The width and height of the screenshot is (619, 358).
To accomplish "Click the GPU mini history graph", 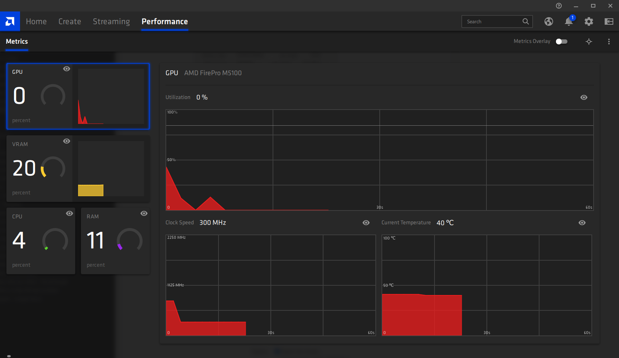I will pyautogui.click(x=111, y=96).
